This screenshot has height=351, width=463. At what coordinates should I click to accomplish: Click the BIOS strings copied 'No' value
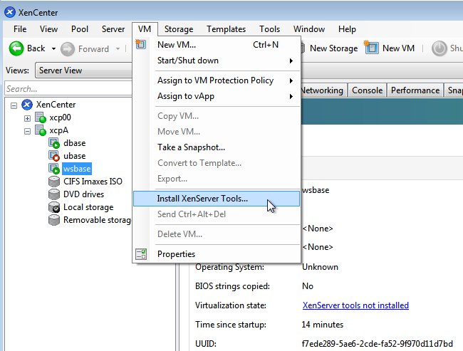308,286
